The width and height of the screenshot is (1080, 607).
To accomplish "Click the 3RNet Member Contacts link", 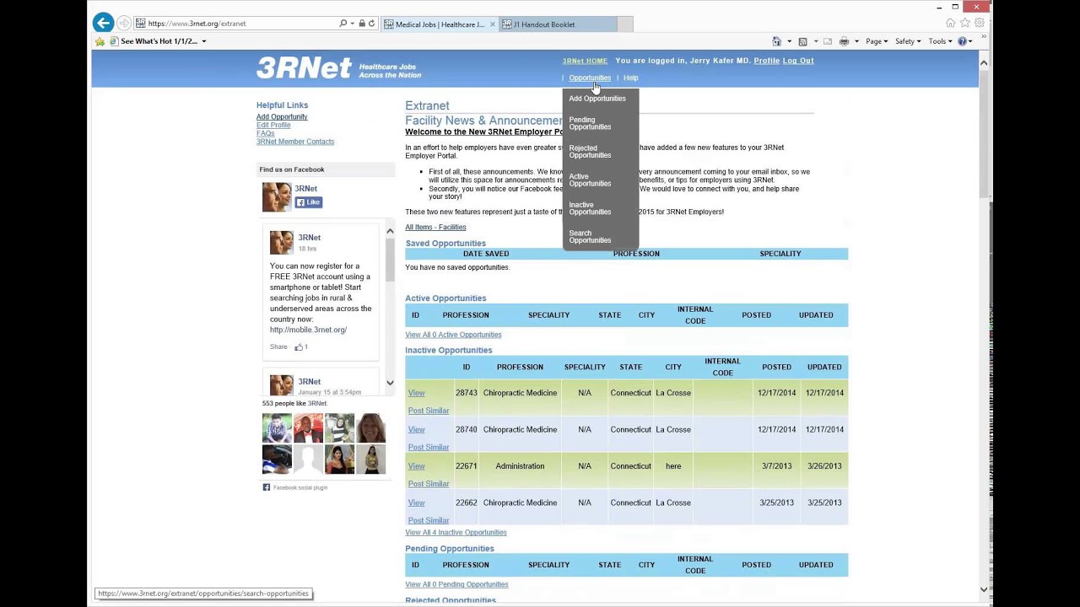I will tap(295, 142).
